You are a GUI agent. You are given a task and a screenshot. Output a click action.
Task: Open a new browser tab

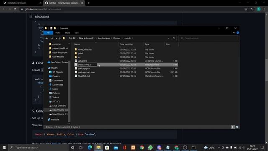89,3
